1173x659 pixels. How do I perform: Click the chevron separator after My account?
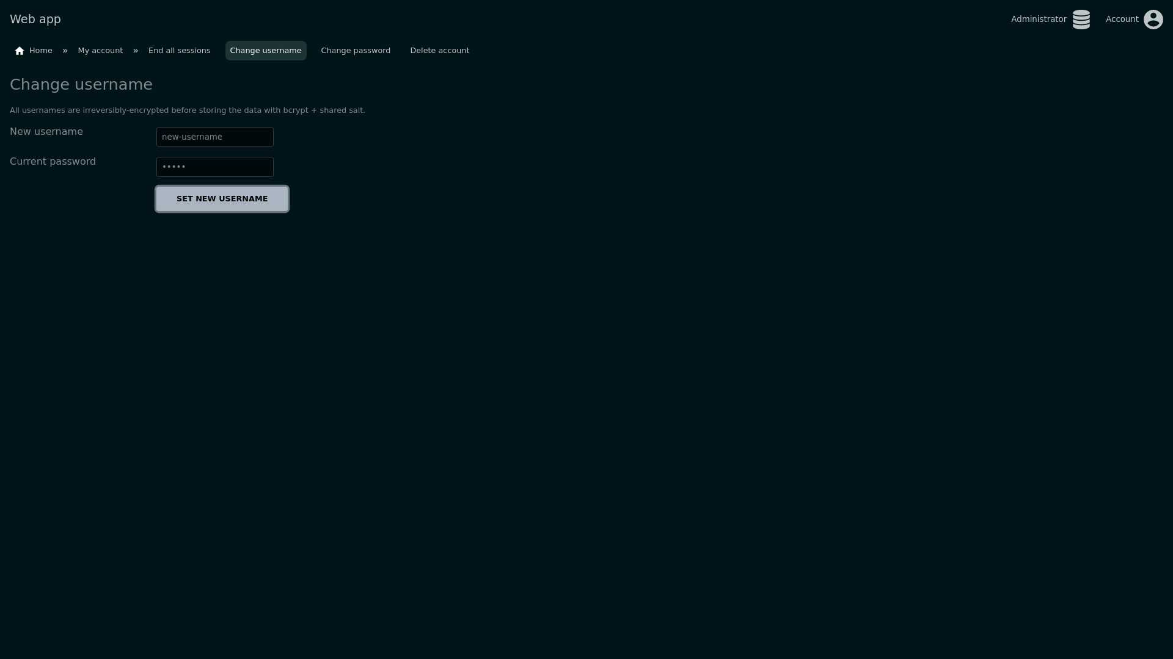click(136, 51)
